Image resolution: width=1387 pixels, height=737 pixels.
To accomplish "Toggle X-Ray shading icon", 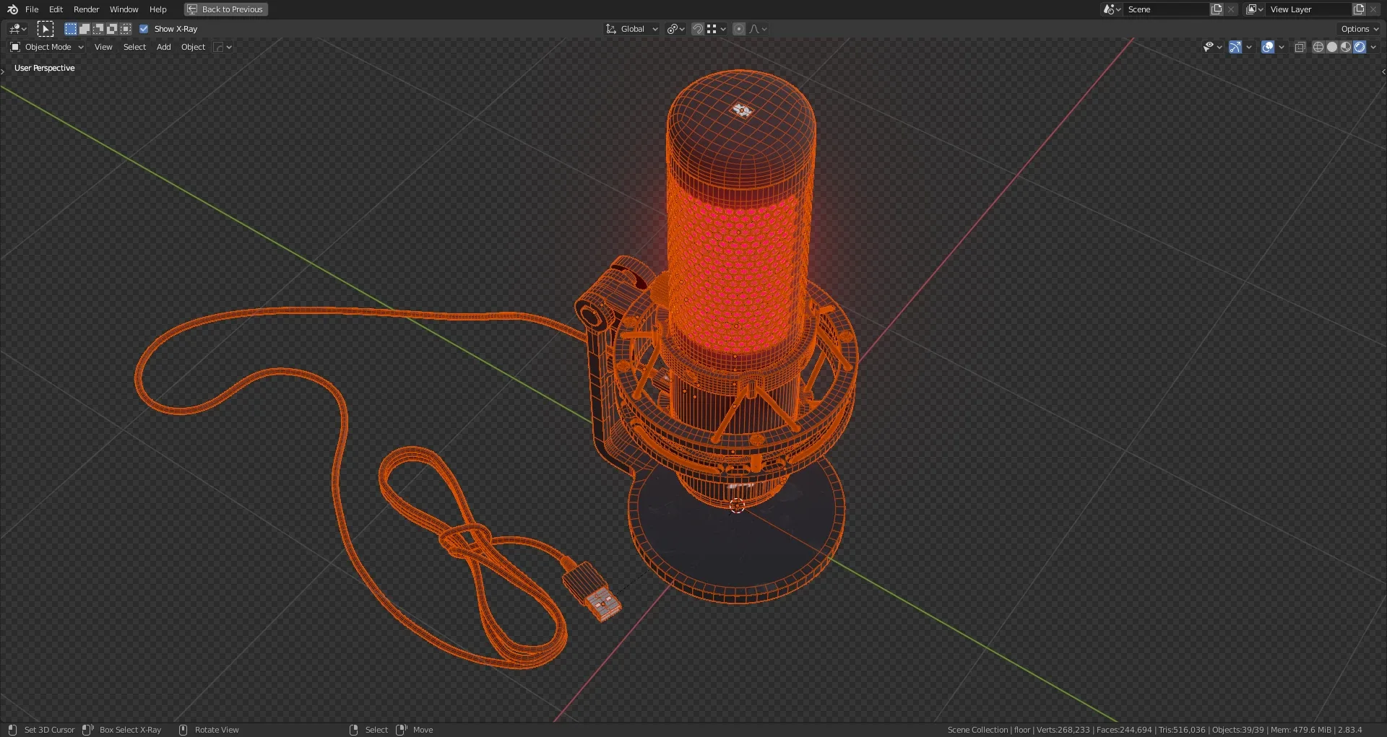I will 1300,47.
